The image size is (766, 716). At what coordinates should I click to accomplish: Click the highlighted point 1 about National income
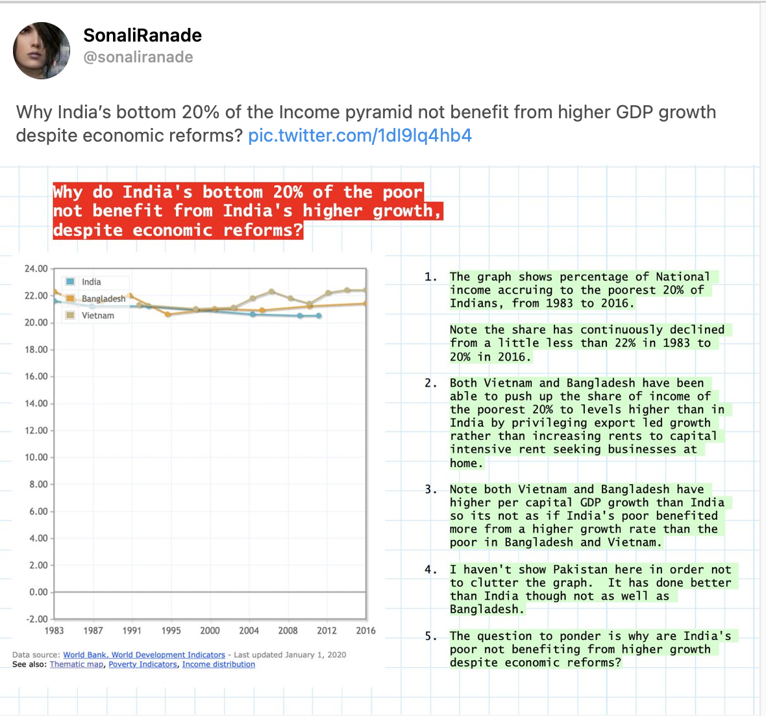pyautogui.click(x=578, y=290)
